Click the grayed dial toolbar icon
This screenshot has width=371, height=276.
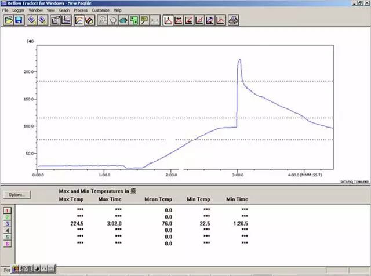coord(103,20)
